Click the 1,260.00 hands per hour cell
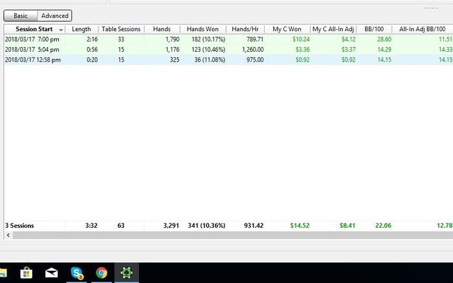453x283 pixels. point(253,49)
